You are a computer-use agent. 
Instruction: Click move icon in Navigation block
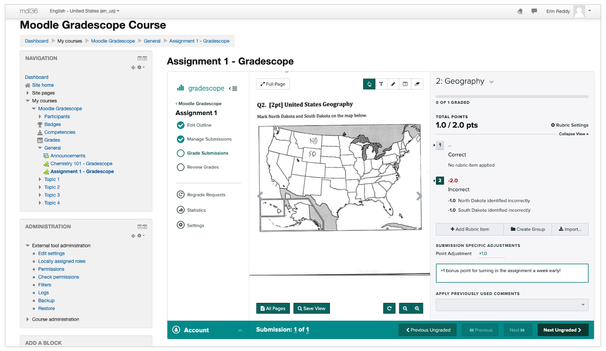coord(133,67)
